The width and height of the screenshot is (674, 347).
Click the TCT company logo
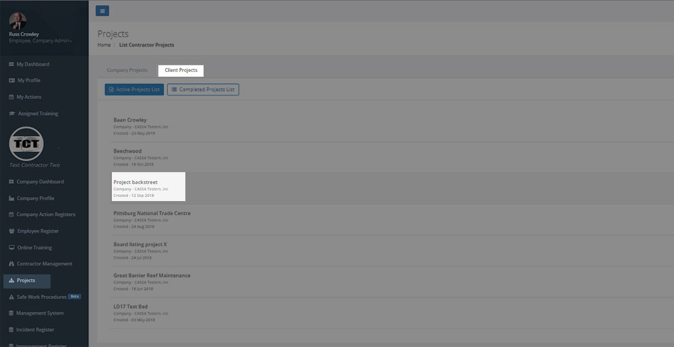point(26,144)
